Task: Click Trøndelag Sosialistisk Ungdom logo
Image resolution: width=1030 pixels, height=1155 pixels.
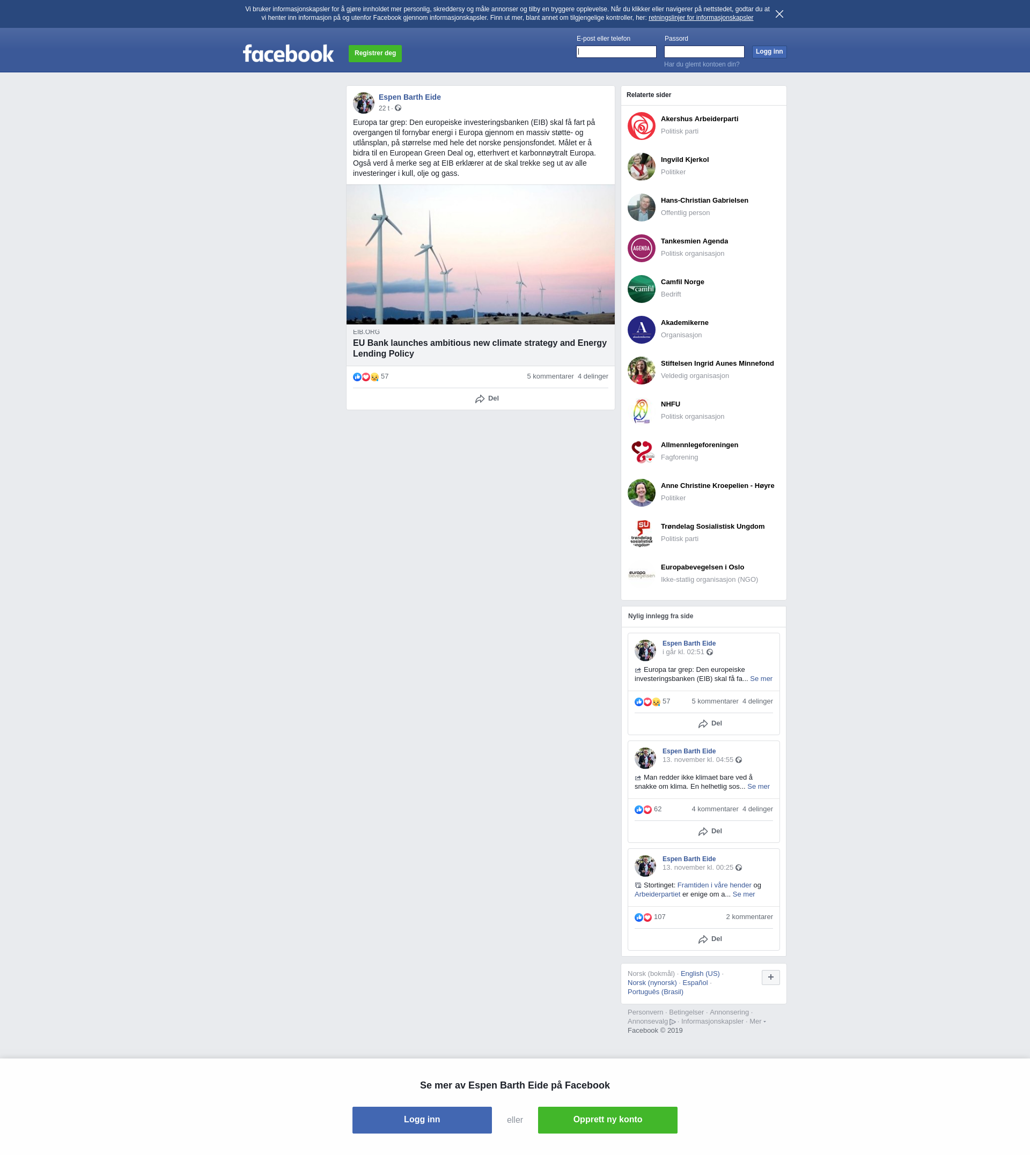Action: 641,534
